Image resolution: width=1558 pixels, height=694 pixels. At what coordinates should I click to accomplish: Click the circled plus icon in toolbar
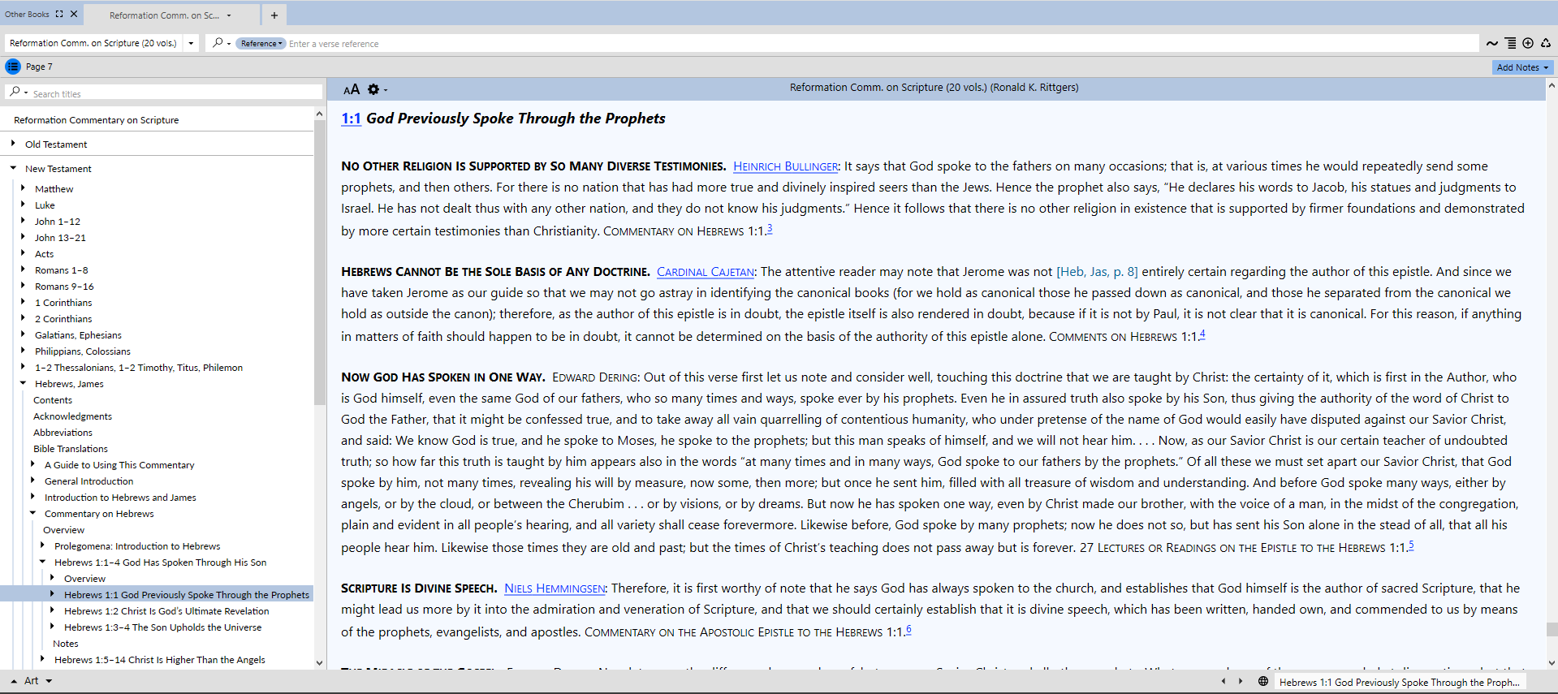(x=1528, y=44)
